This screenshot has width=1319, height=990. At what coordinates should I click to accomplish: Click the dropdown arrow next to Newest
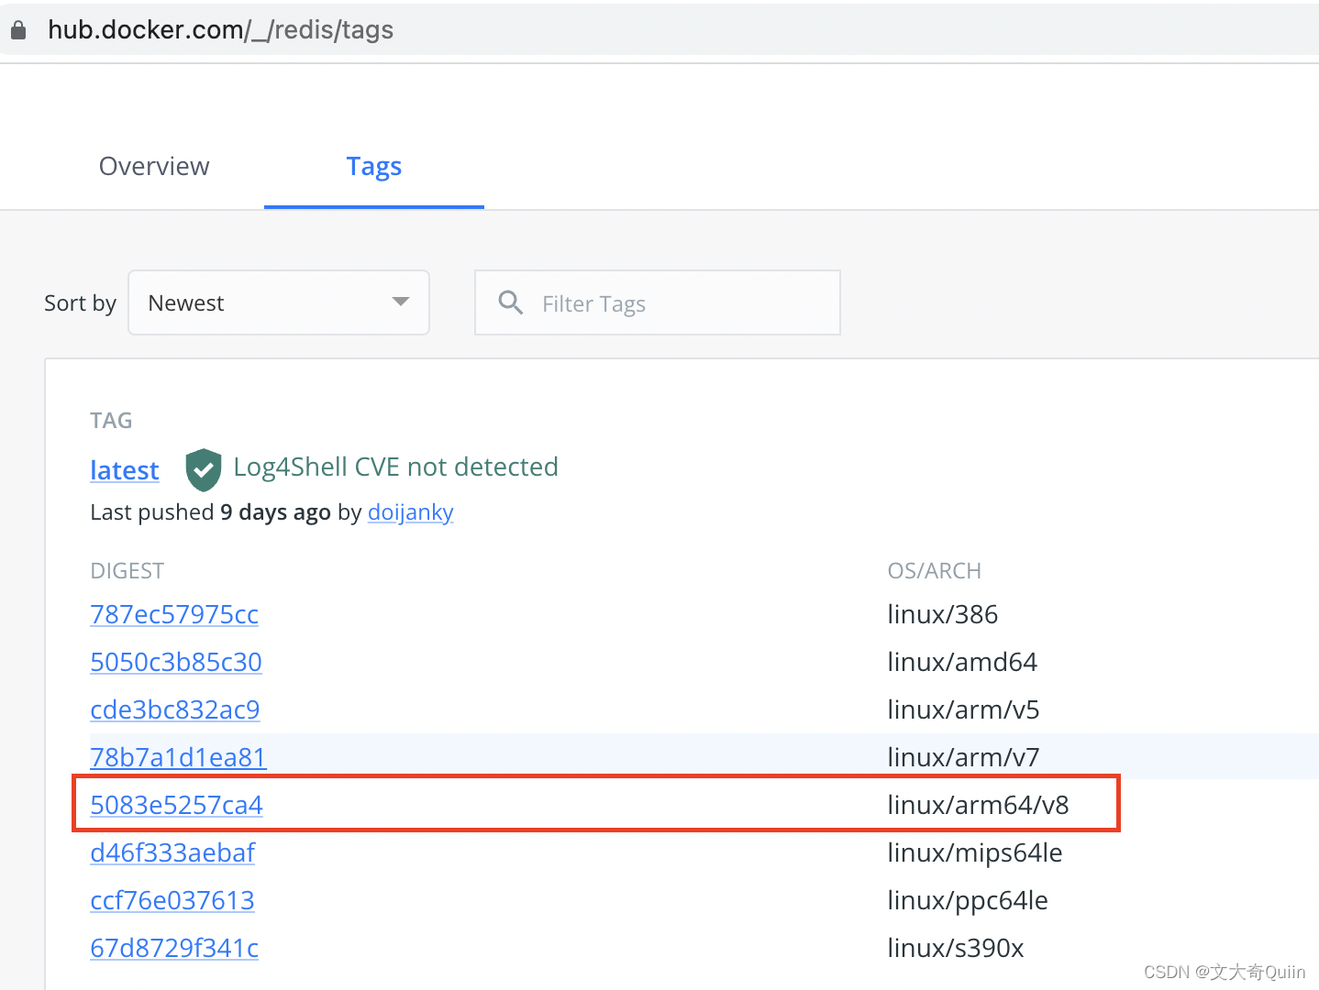coord(400,302)
